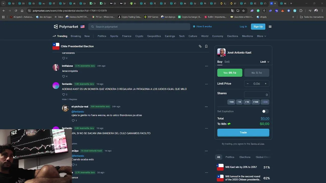
Task: Open a new browser tab
Action: 291,3
